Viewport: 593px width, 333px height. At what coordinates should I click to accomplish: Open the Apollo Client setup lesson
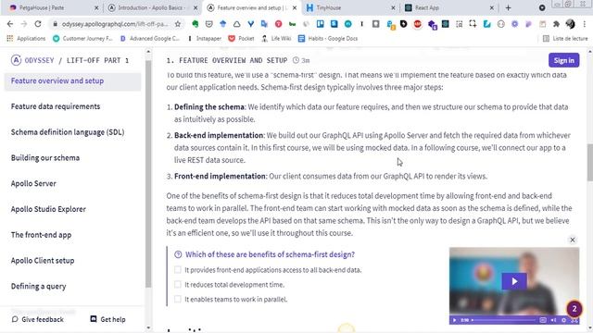(x=43, y=261)
